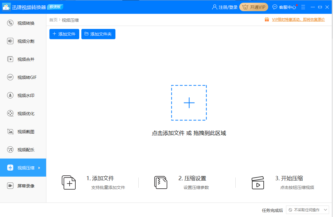The width and height of the screenshot is (333, 217).
Task: Select the 视频优化 sidebar icon
Action: pyautogui.click(x=23, y=113)
